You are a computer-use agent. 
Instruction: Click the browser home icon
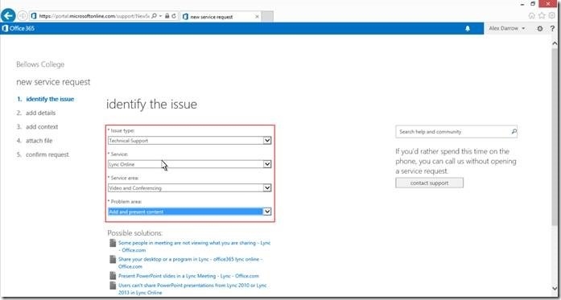click(532, 16)
